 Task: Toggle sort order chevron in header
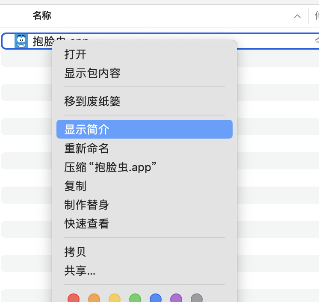point(297,16)
